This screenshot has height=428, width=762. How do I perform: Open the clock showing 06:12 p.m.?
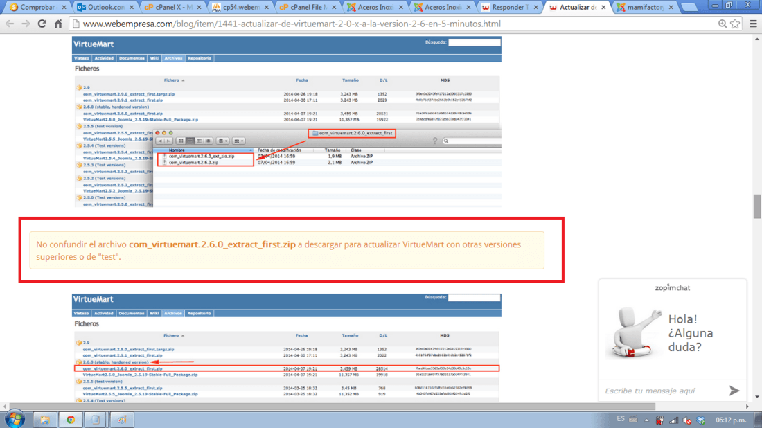click(x=730, y=420)
